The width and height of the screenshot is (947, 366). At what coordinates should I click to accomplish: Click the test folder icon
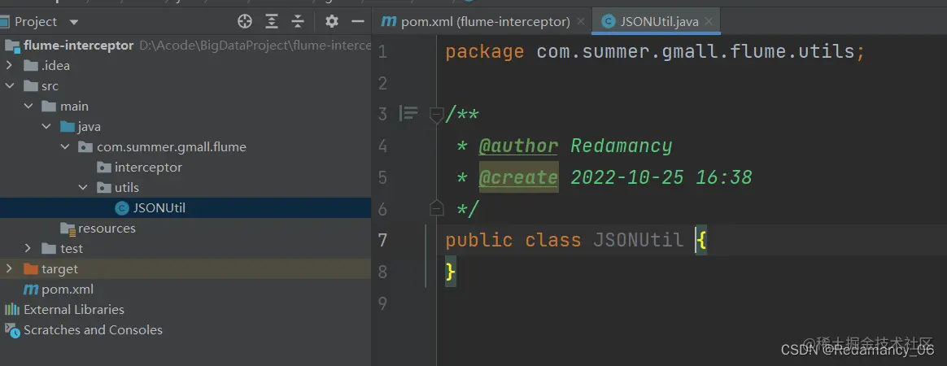(50, 249)
